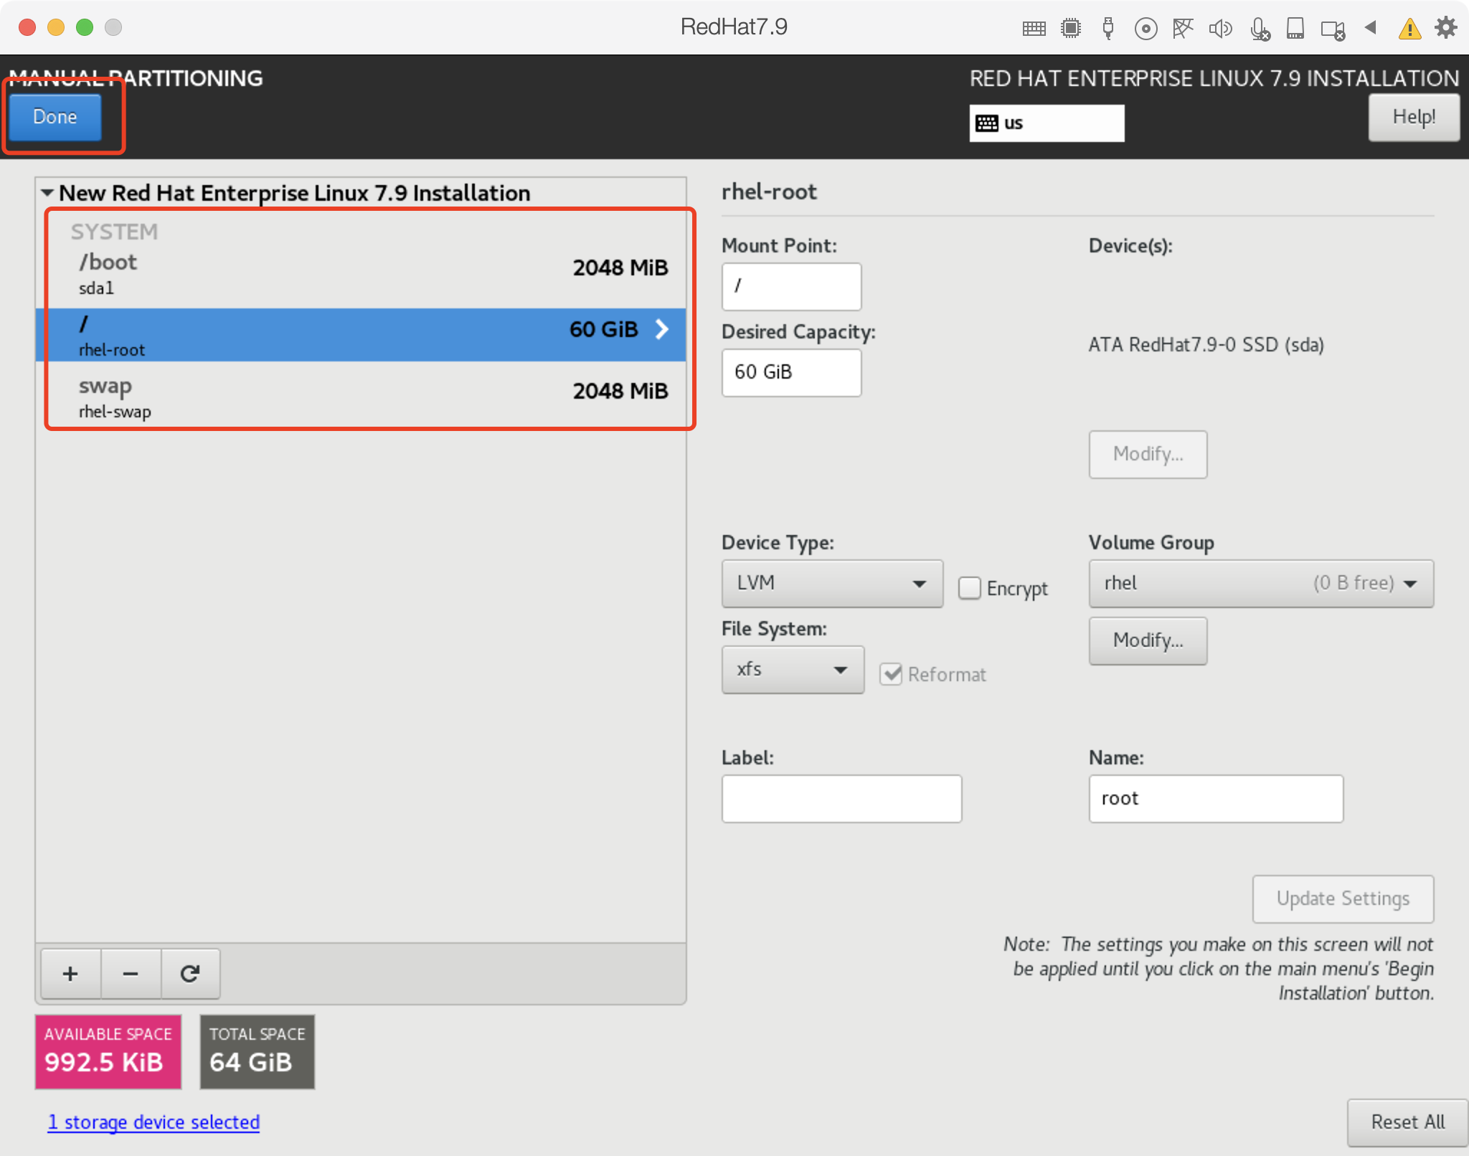Open the Device Type LVM dropdown
1469x1156 pixels.
832,583
